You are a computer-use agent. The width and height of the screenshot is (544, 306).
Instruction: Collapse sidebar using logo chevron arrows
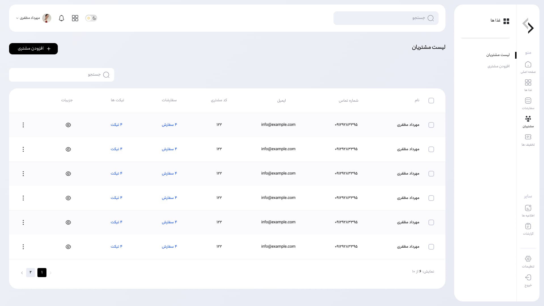tap(528, 26)
